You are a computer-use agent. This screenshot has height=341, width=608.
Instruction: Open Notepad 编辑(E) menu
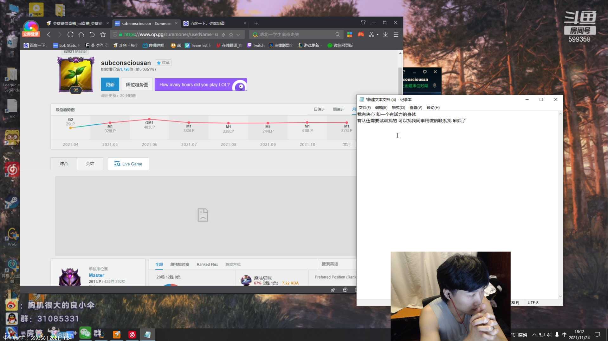tap(381, 108)
